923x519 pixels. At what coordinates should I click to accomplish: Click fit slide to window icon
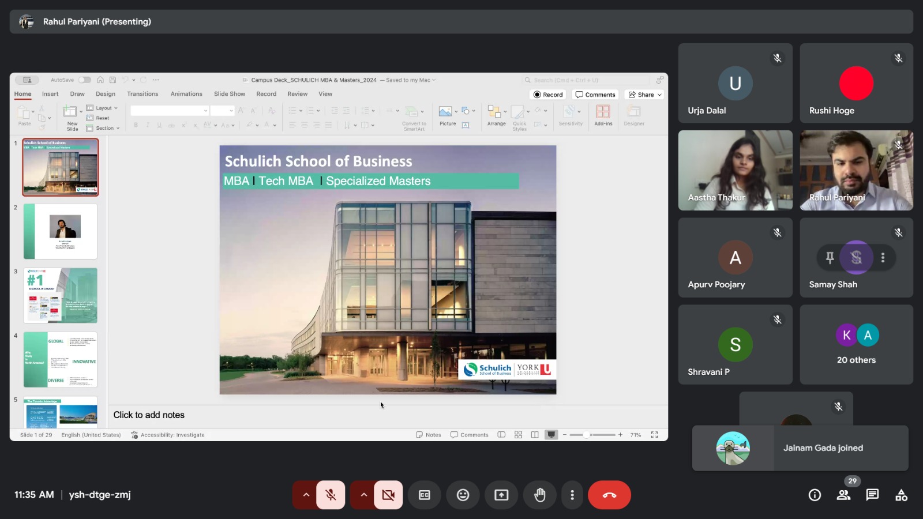(655, 435)
